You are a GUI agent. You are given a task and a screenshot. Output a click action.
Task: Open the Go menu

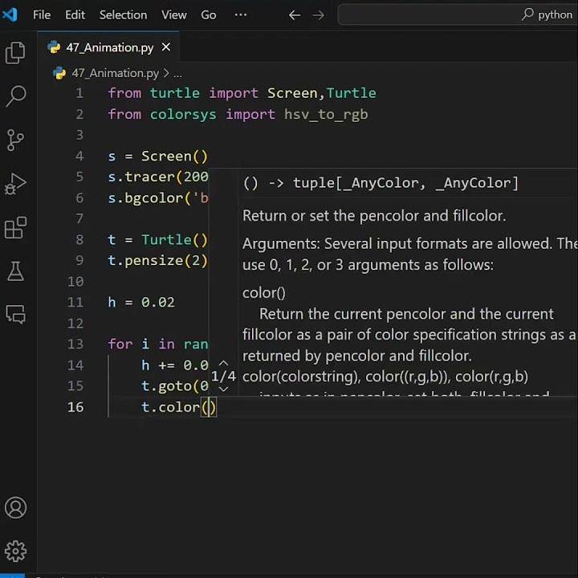209,14
